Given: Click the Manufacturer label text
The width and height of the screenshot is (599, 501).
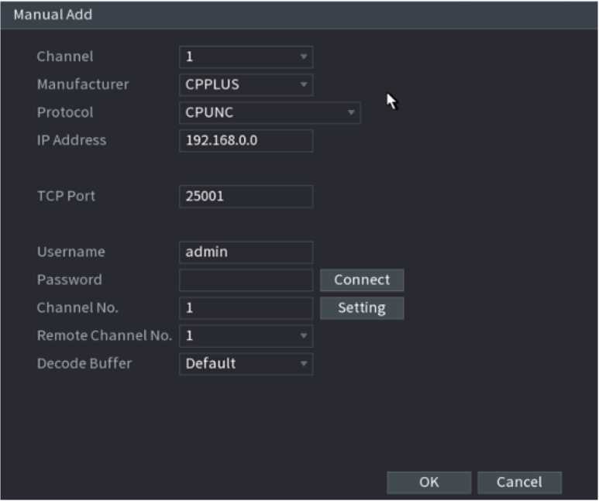Looking at the screenshot, I should (83, 84).
